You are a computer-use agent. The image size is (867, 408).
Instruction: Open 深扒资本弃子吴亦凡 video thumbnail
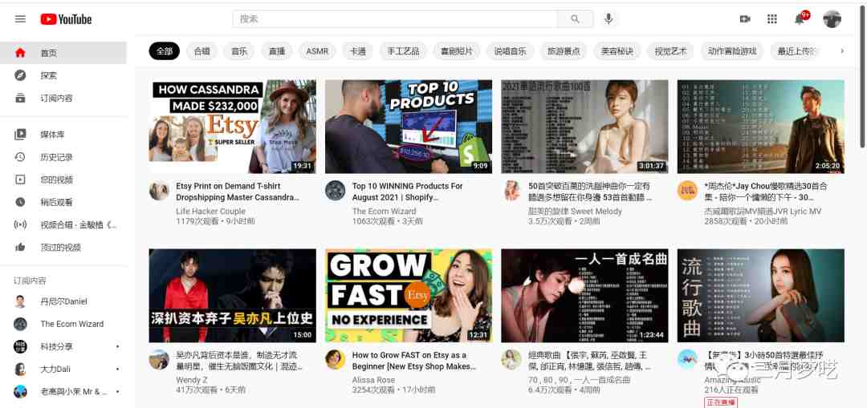pyautogui.click(x=233, y=295)
